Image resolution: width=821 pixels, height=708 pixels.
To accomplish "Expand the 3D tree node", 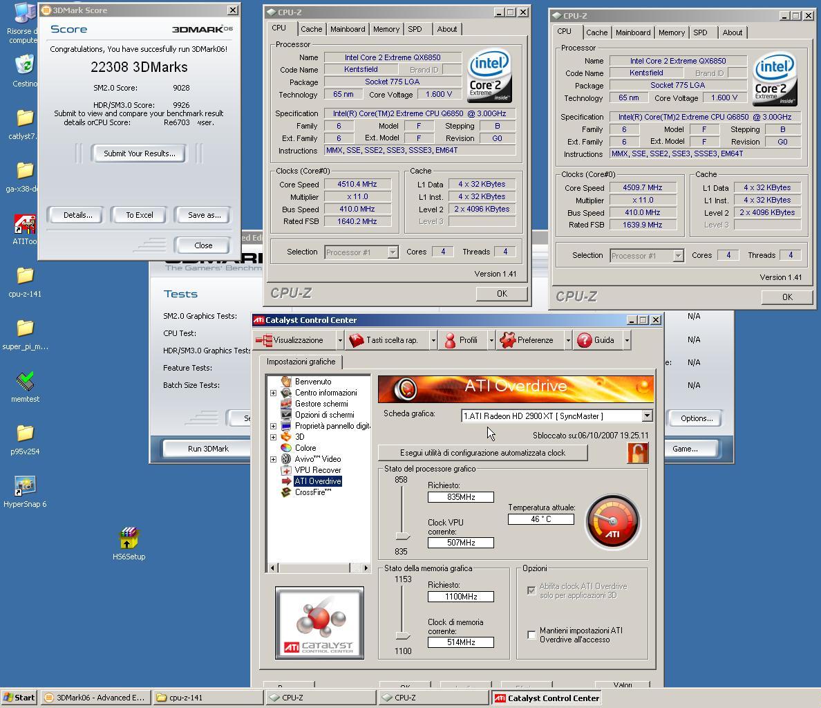I will click(273, 437).
